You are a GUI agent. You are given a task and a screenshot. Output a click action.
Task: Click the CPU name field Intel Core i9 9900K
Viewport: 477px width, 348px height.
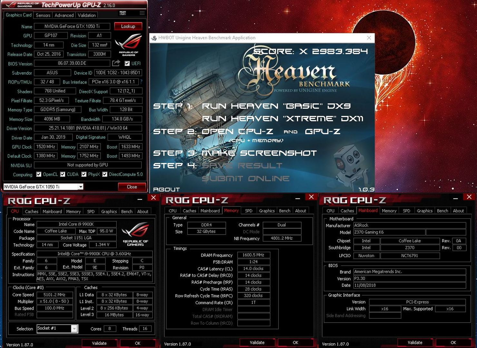(x=76, y=224)
